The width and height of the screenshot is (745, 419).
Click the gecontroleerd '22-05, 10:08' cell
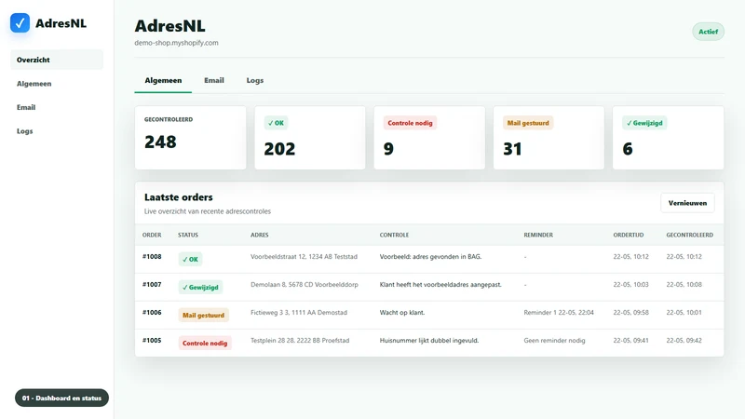(684, 285)
